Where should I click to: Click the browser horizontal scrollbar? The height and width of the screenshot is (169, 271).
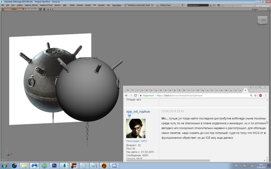coord(168,161)
